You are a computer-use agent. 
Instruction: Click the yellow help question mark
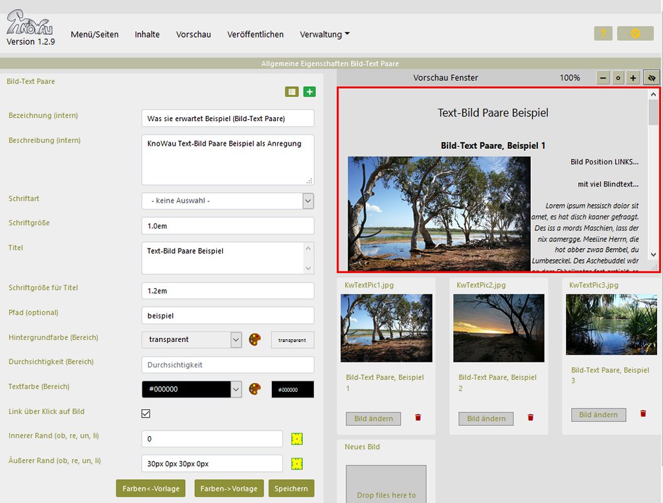[603, 34]
